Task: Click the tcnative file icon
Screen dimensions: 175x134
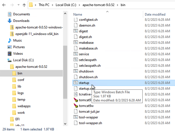Action: [x=76, y=94]
